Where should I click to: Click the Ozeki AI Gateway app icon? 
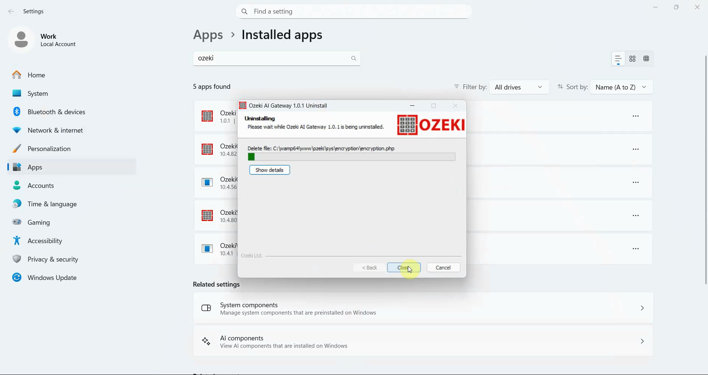click(x=207, y=116)
